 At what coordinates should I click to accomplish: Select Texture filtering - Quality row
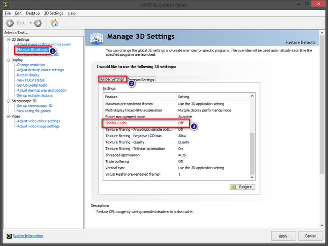pos(176,142)
